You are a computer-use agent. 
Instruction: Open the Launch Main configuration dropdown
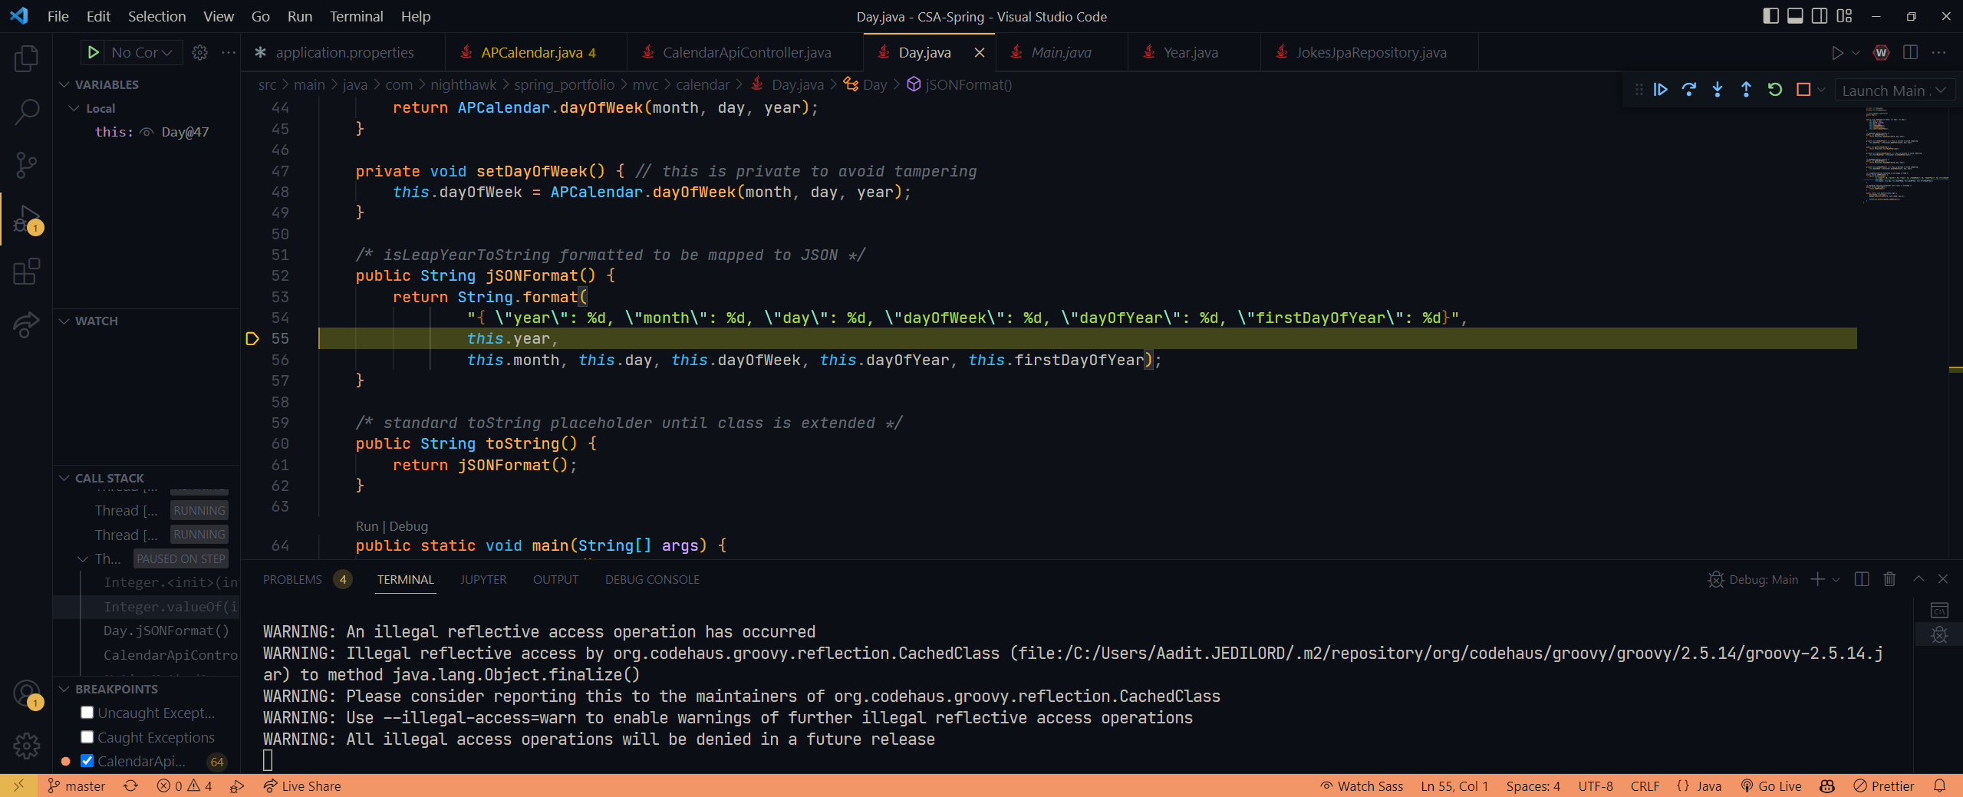[1894, 89]
